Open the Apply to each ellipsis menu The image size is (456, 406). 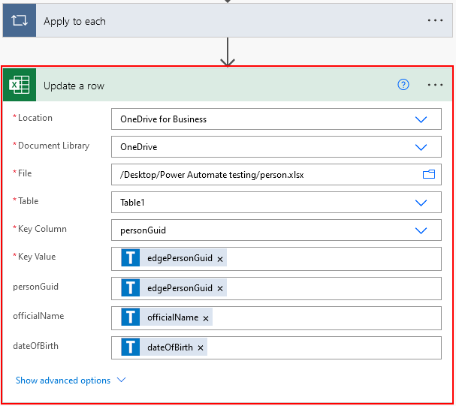[435, 20]
